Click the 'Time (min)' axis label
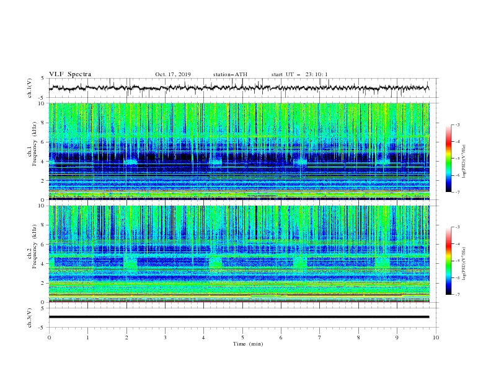The height and width of the screenshot is (379, 491). click(248, 344)
